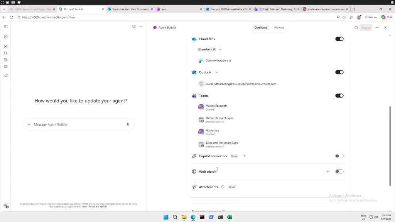Screen dimensions: 395x222
Task: Open the volume icon in system tray
Action: (376, 217)
